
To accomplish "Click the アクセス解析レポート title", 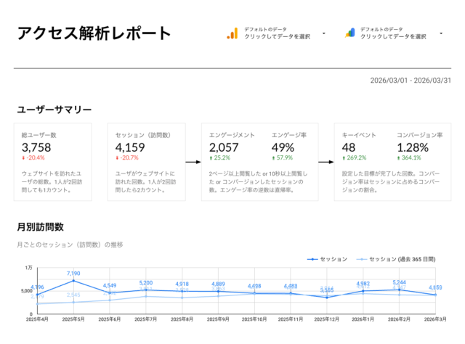I will click(94, 33).
